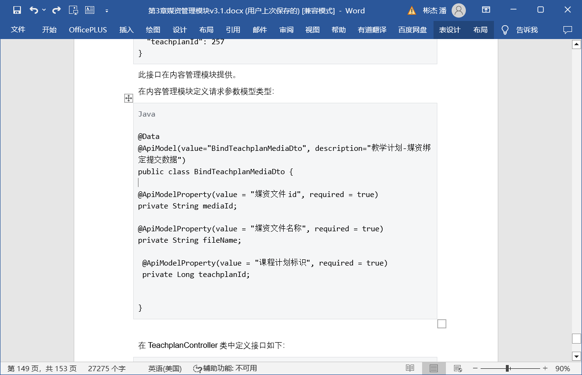582x375 pixels.
Task: Click line 在内容管理模块定义请求参数模型类型:
Action: [206, 91]
